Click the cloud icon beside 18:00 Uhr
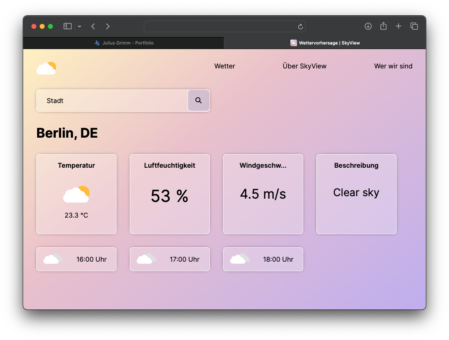Image resolution: width=449 pixels, height=340 pixels. click(x=240, y=259)
